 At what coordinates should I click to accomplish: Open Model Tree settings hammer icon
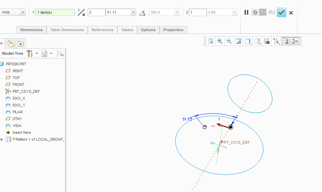click(x=29, y=53)
